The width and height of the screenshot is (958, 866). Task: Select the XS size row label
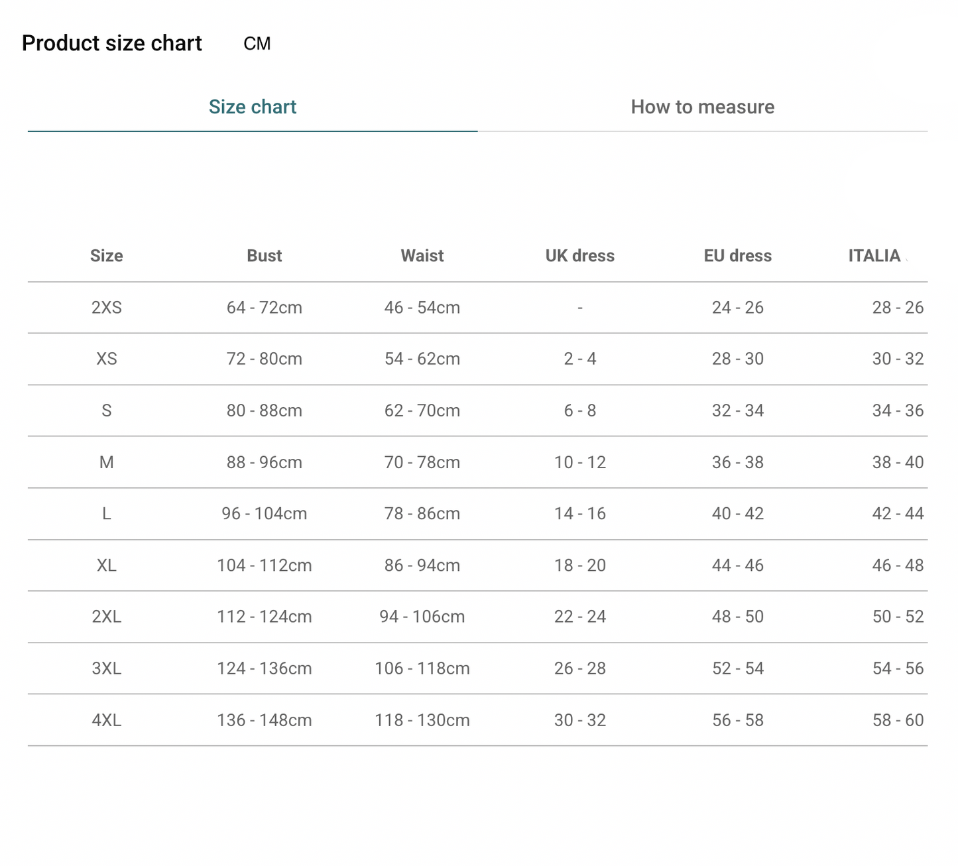click(106, 359)
